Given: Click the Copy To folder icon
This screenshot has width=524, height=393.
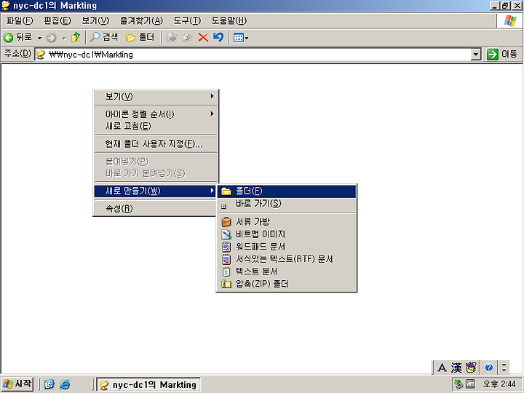Looking at the screenshot, I should pyautogui.click(x=188, y=37).
